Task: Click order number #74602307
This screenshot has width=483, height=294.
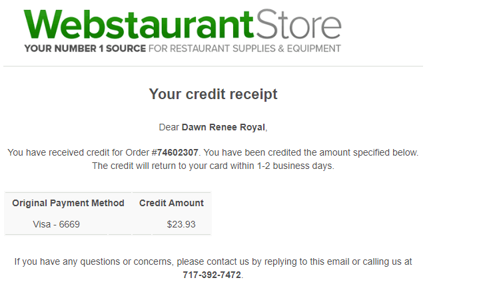Action: pyautogui.click(x=175, y=152)
